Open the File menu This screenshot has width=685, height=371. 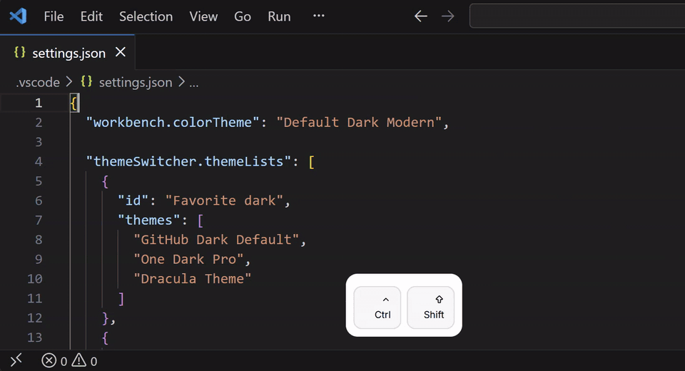point(54,16)
